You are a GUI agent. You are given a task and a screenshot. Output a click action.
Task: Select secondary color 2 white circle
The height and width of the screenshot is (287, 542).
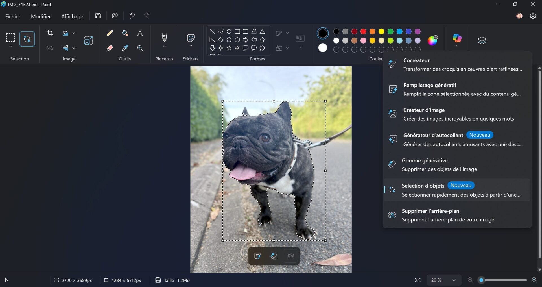(323, 48)
